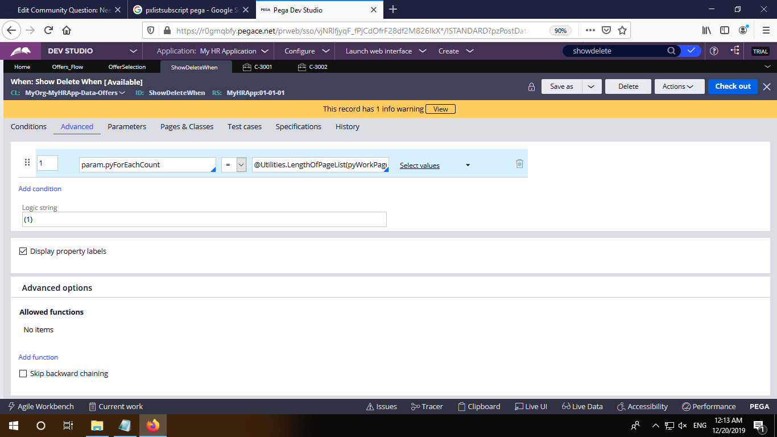Go to Firefox home page icon
This screenshot has width=777, height=437.
(67, 30)
